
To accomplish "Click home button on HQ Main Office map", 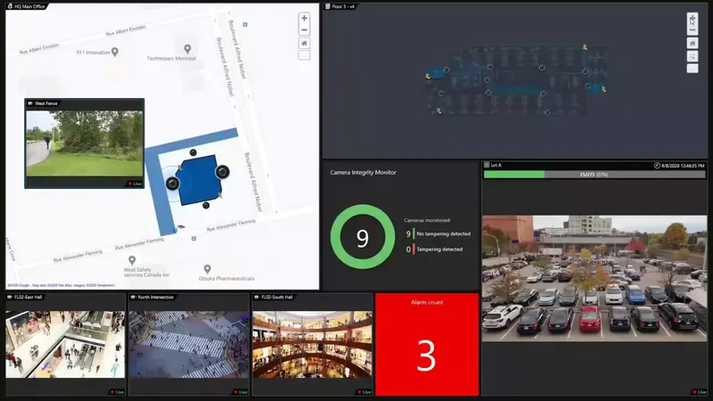I will [x=304, y=43].
